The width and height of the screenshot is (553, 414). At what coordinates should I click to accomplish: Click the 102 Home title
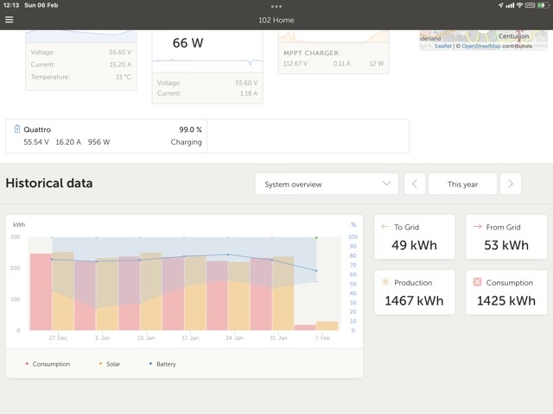[x=276, y=20]
